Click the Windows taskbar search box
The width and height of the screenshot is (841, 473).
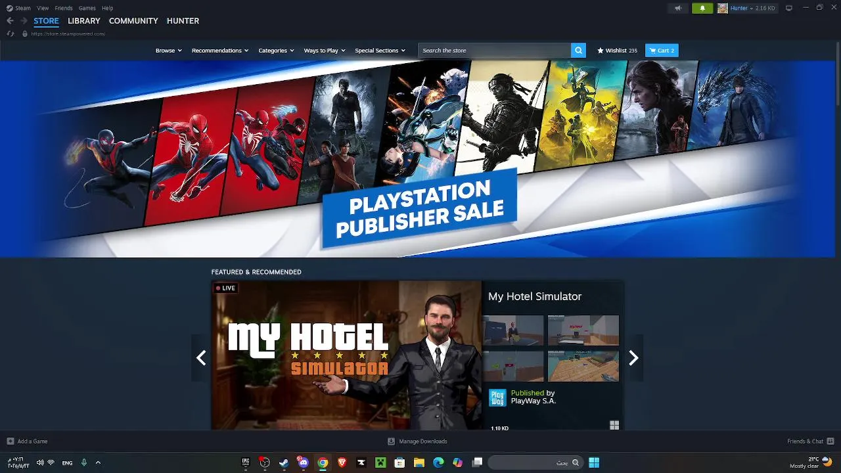535,462
